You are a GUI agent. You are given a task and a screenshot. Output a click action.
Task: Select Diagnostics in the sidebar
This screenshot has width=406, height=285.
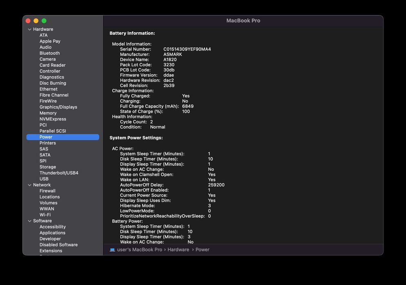click(52, 77)
